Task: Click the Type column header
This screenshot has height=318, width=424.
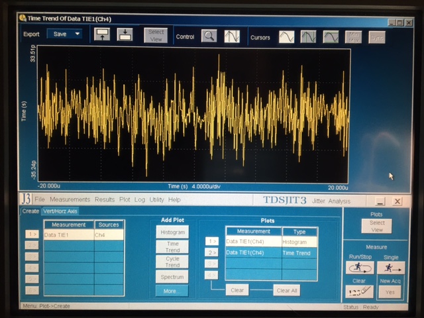Action: 299,232
